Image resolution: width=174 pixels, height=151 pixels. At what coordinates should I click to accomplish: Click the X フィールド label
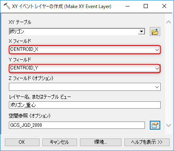pos(20,41)
